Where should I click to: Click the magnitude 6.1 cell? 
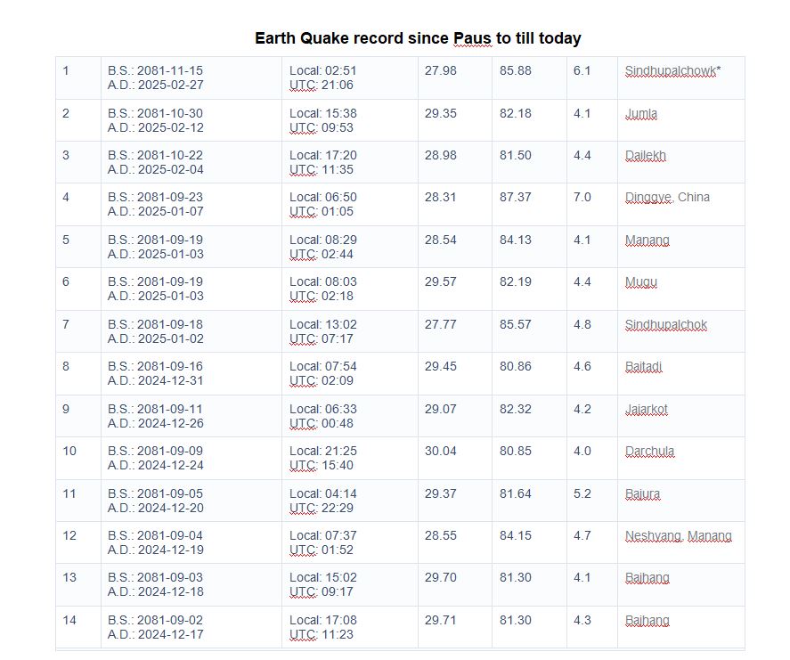582,71
